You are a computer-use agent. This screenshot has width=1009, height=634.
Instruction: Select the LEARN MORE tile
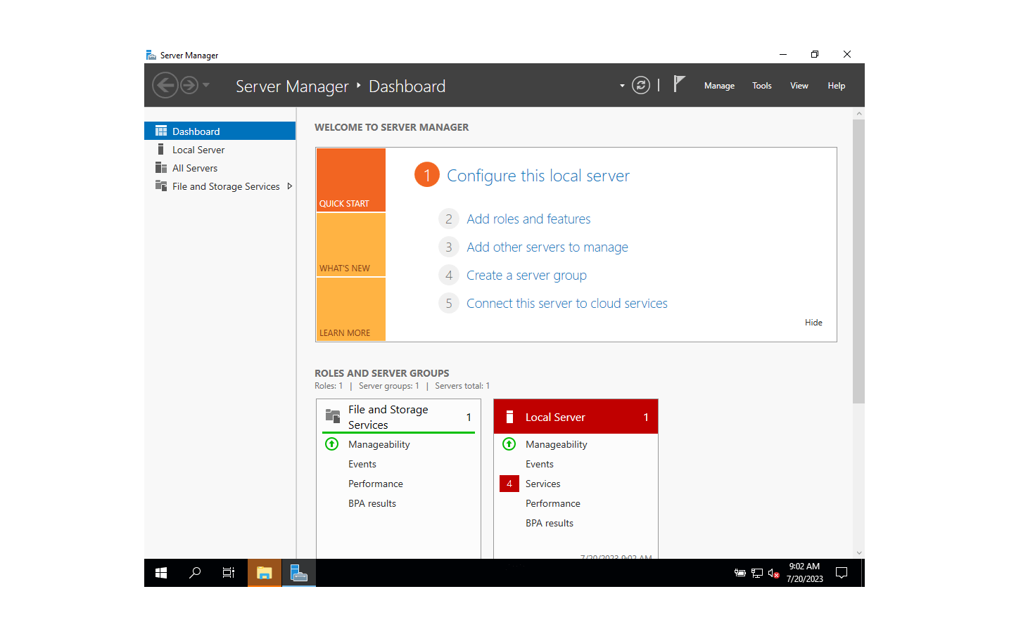[x=351, y=309]
